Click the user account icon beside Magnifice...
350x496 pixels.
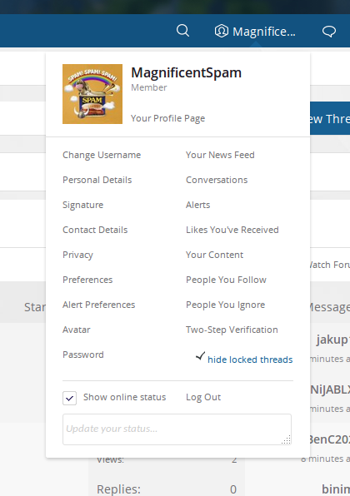pos(222,32)
